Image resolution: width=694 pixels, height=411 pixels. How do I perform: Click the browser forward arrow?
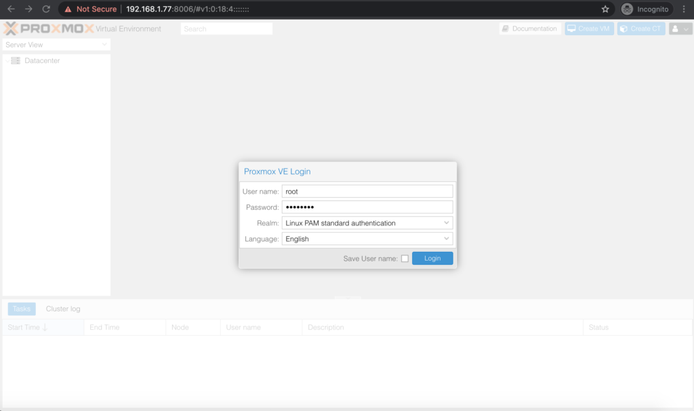coord(28,9)
